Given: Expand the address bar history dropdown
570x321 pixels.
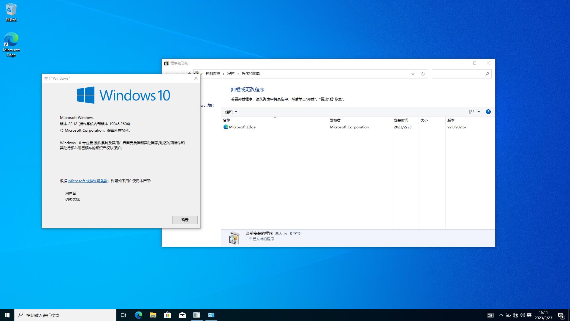Looking at the screenshot, I should coord(413,74).
